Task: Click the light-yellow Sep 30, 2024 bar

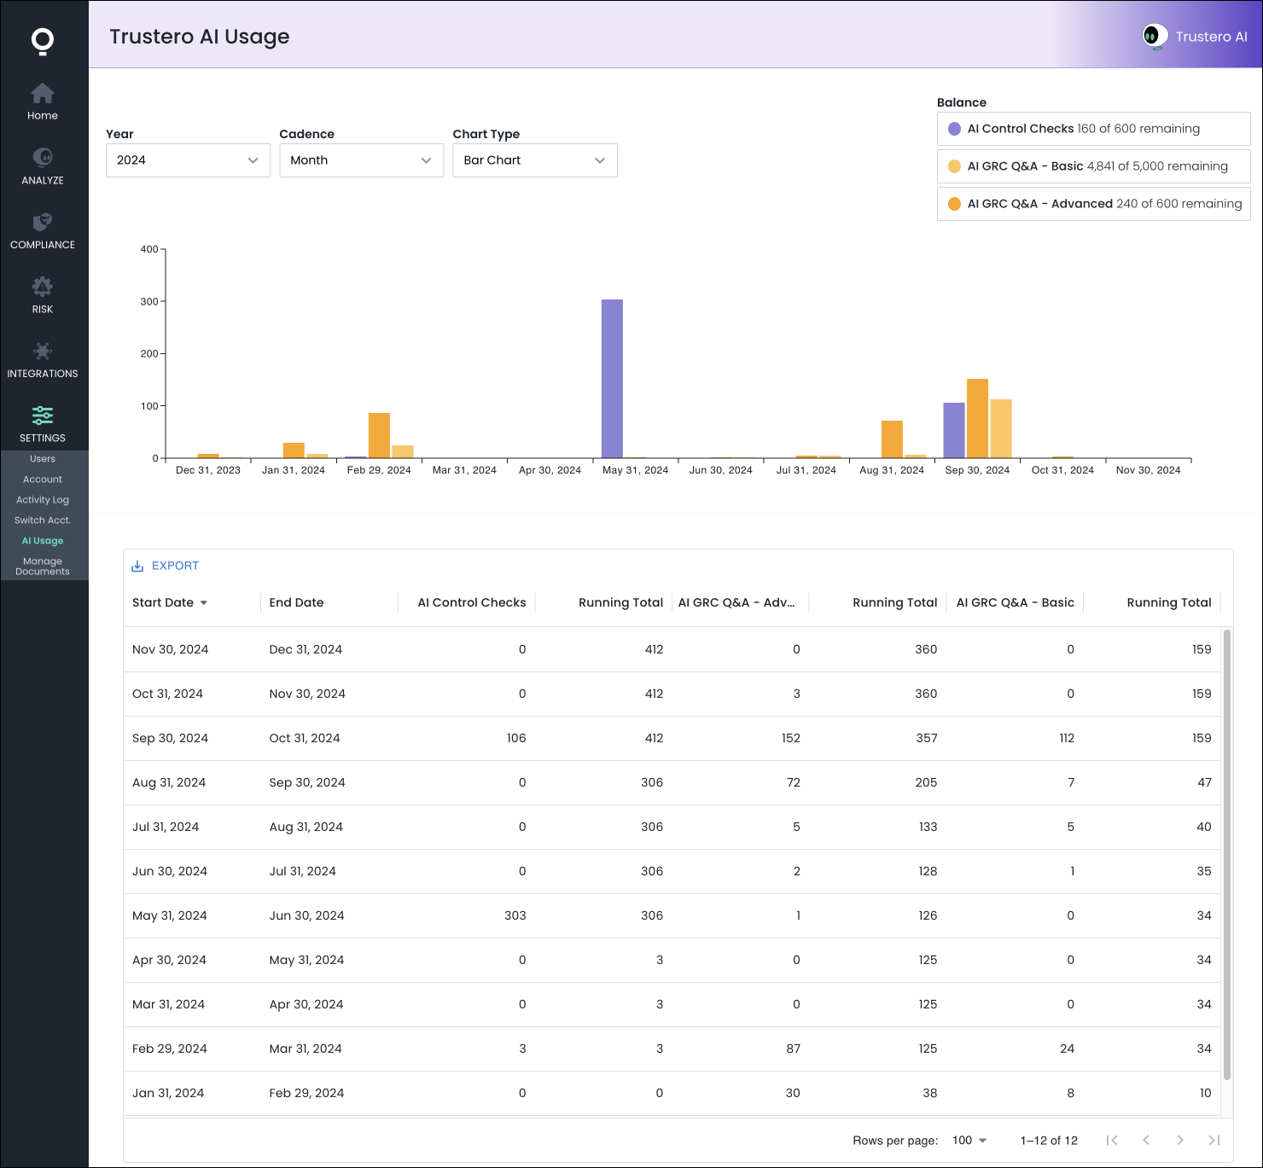Action: click(x=1001, y=428)
